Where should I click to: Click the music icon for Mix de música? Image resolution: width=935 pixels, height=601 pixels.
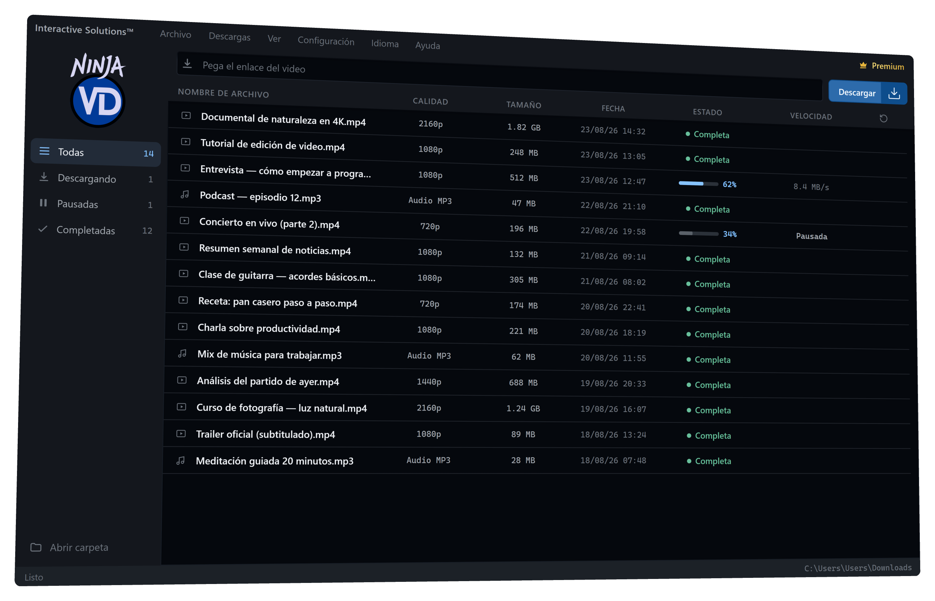[x=182, y=353]
